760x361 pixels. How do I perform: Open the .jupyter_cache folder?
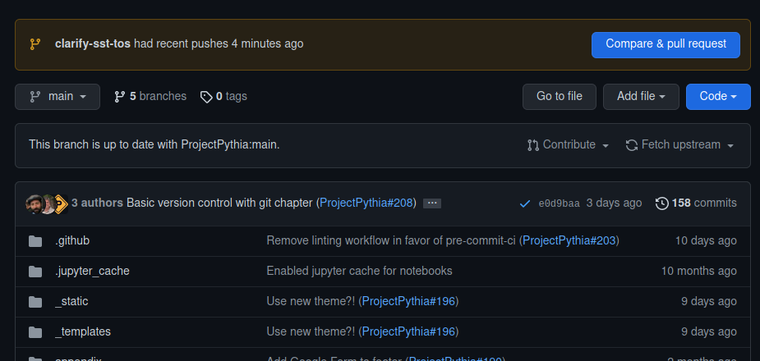click(x=92, y=271)
